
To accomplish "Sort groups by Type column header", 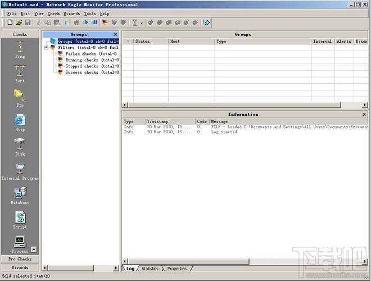I will tap(263, 42).
